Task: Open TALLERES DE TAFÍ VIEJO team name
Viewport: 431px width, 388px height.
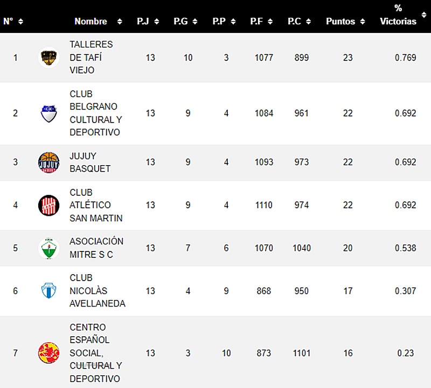Action: click(91, 57)
